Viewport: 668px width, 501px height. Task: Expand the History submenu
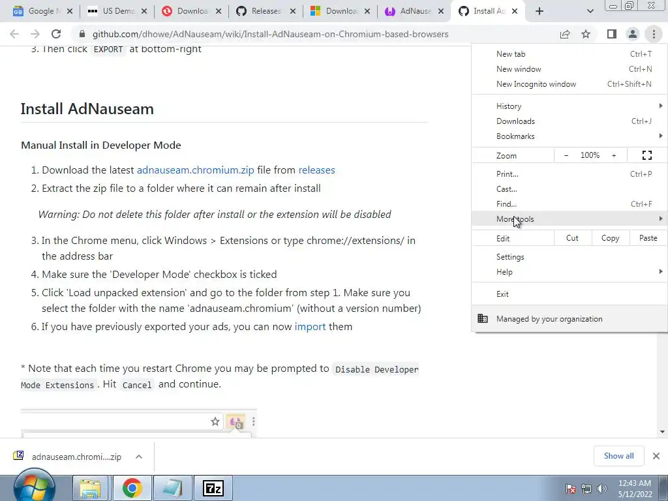[569, 106]
